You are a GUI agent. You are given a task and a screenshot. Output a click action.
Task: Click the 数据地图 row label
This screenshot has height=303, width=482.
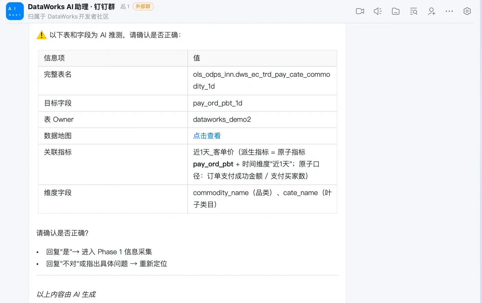(58, 136)
